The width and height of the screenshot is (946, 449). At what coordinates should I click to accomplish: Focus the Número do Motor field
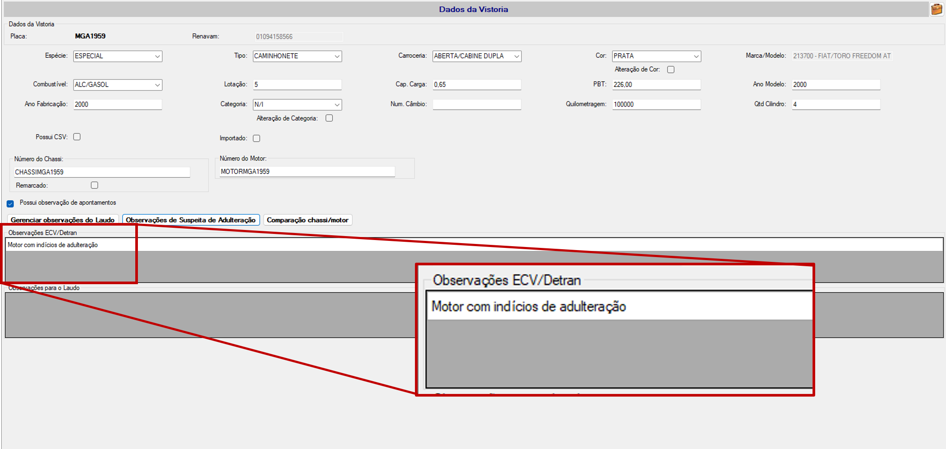307,172
